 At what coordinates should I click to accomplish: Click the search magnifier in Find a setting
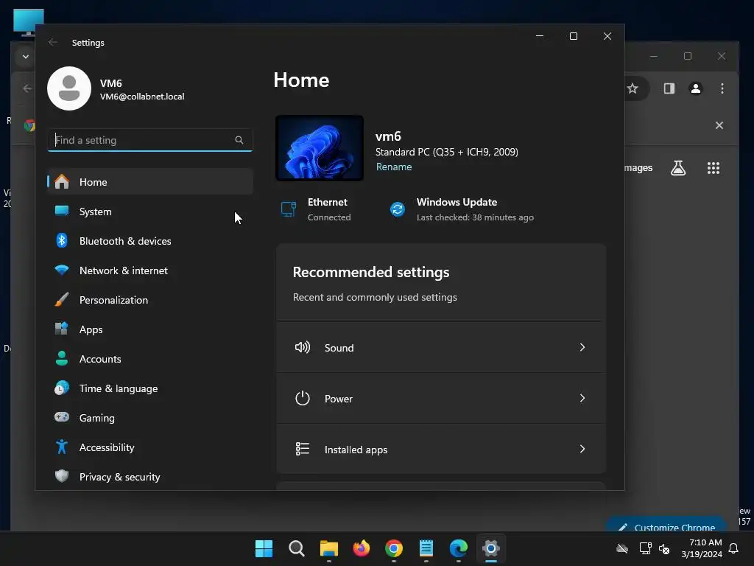(x=239, y=140)
